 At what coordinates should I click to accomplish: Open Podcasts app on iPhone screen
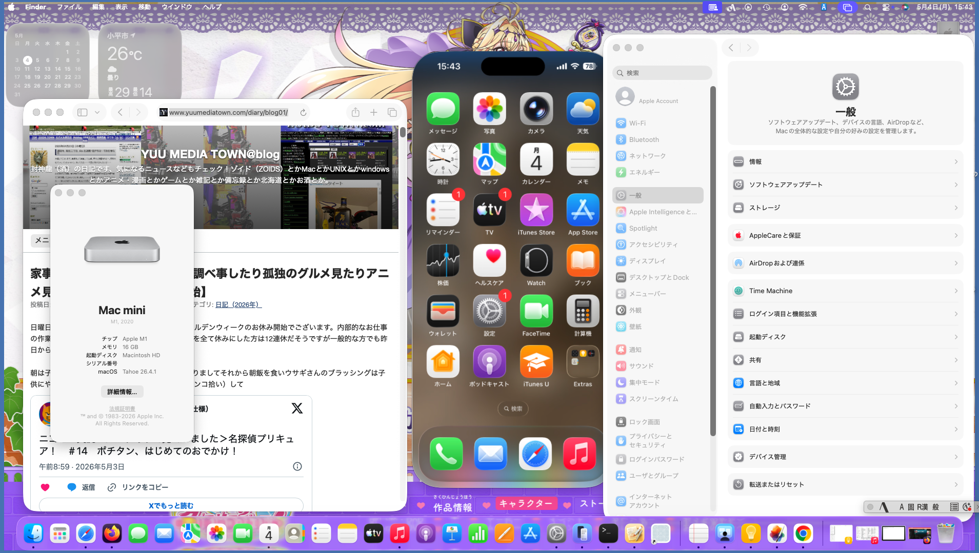click(490, 362)
